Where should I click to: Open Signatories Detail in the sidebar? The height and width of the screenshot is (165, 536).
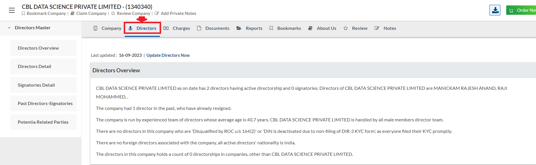(43, 85)
